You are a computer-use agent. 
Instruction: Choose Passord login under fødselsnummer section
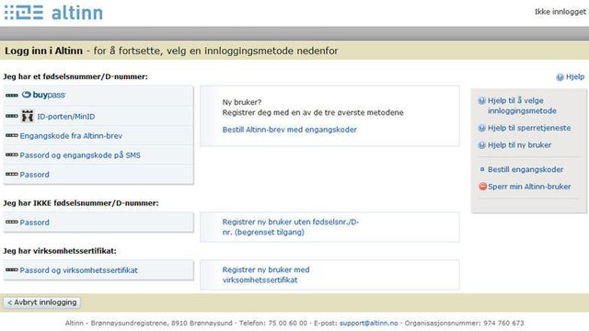35,175
